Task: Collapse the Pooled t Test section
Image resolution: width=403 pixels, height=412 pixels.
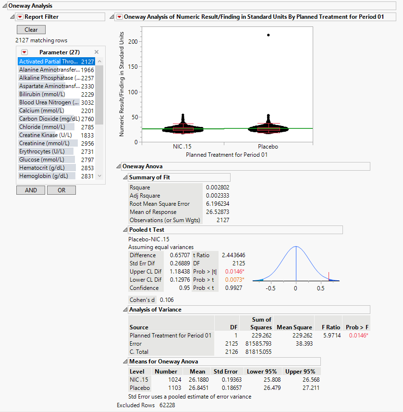Action: tap(125, 230)
